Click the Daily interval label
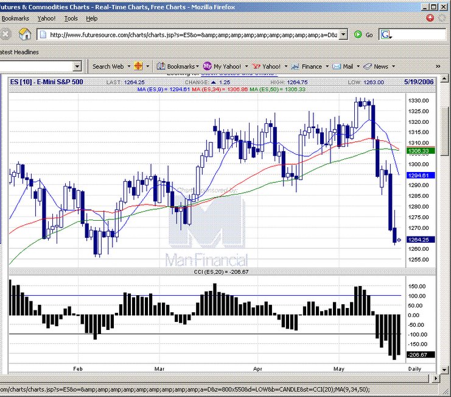This screenshot has height=397, width=451. click(414, 369)
